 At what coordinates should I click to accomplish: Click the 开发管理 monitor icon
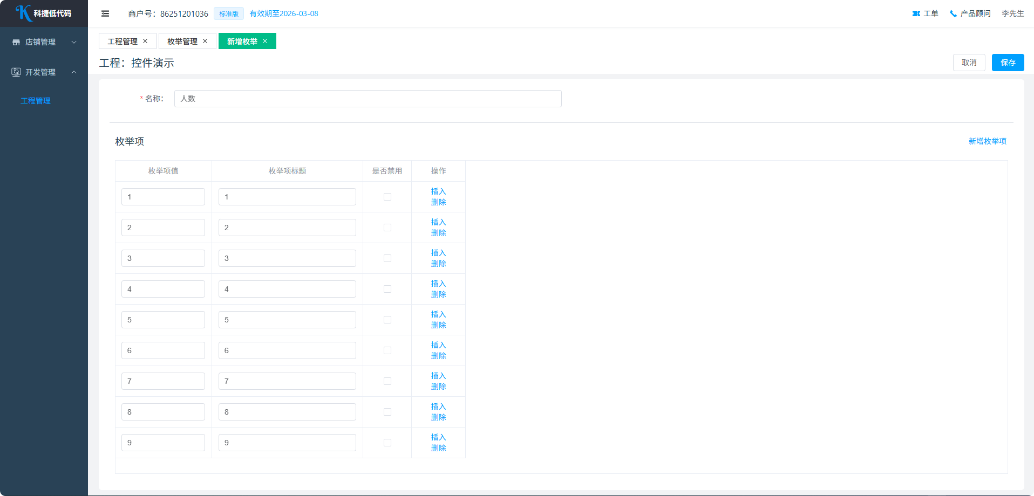coord(16,72)
